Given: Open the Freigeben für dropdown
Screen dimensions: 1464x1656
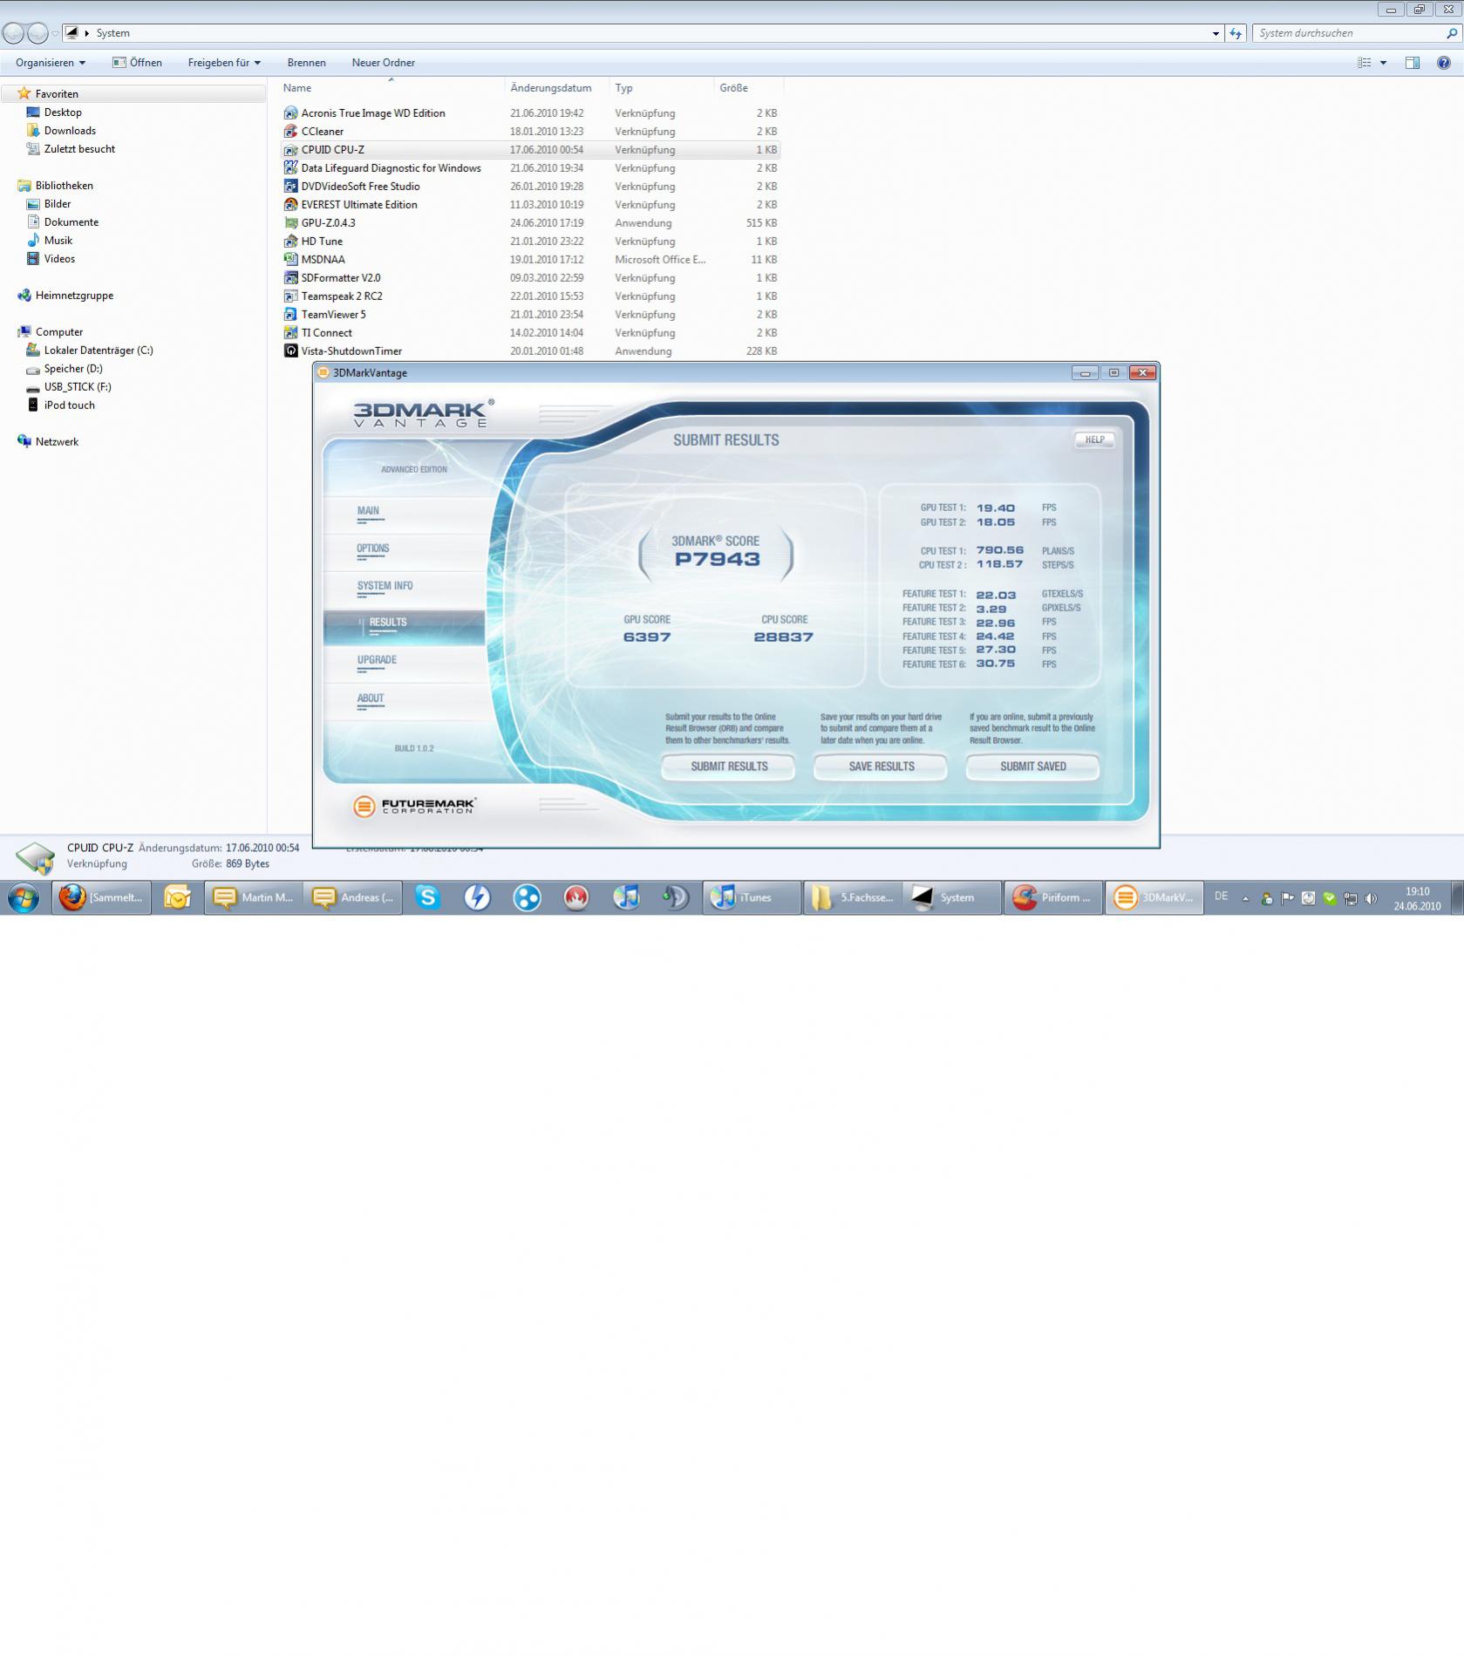Looking at the screenshot, I should 224,63.
